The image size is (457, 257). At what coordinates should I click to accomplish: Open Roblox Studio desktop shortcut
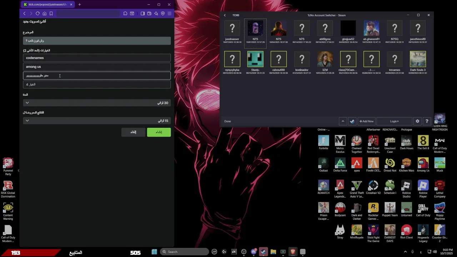(x=406, y=189)
